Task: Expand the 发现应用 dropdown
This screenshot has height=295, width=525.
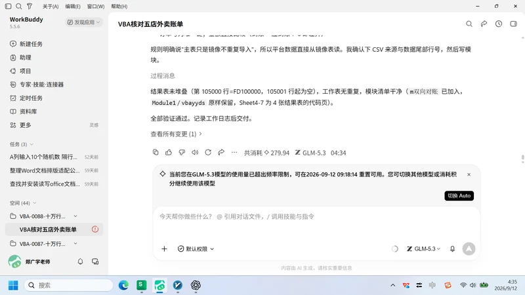Action: coord(83,22)
